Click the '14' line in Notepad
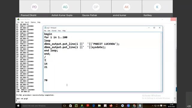Image resolution: width=192 pixels, height=108 pixels. 46,64
